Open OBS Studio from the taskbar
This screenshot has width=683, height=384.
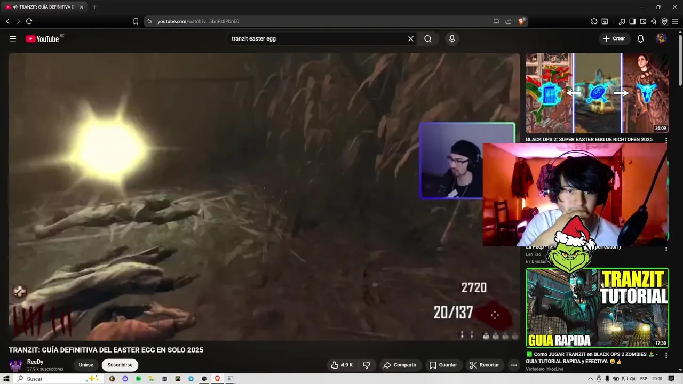(204, 379)
